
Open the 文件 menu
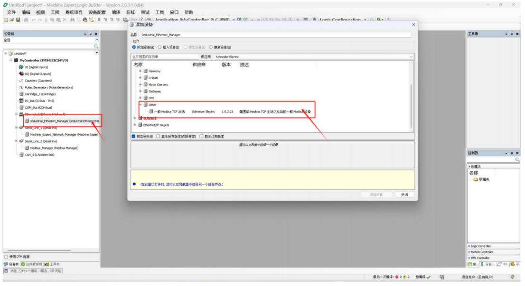[x=11, y=12]
